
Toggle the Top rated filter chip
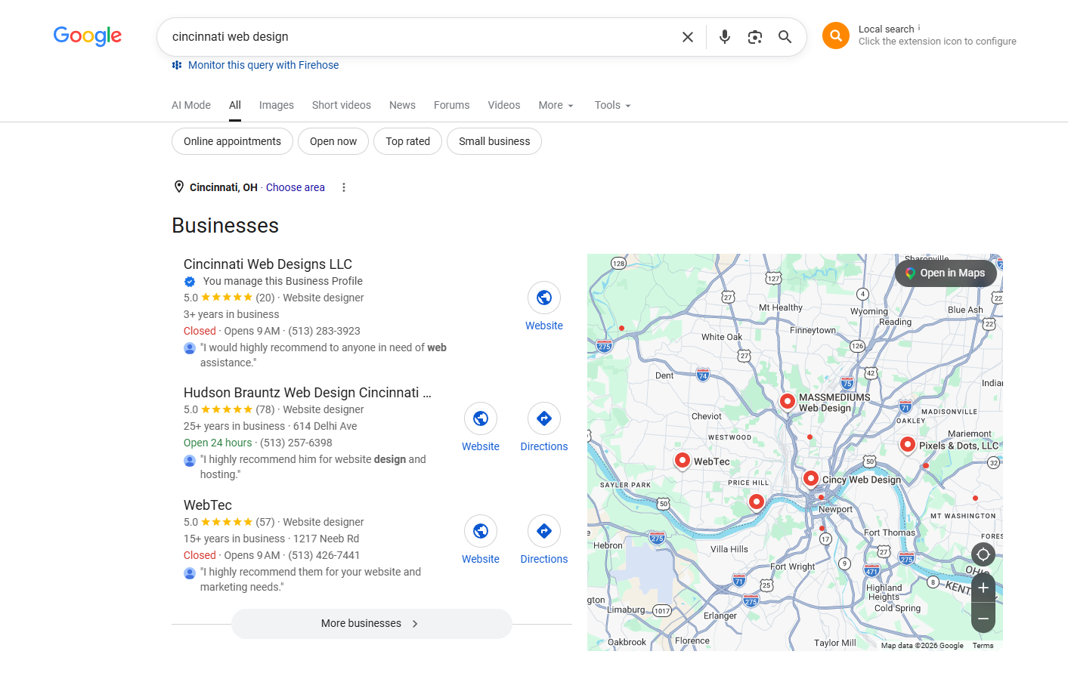coord(407,141)
